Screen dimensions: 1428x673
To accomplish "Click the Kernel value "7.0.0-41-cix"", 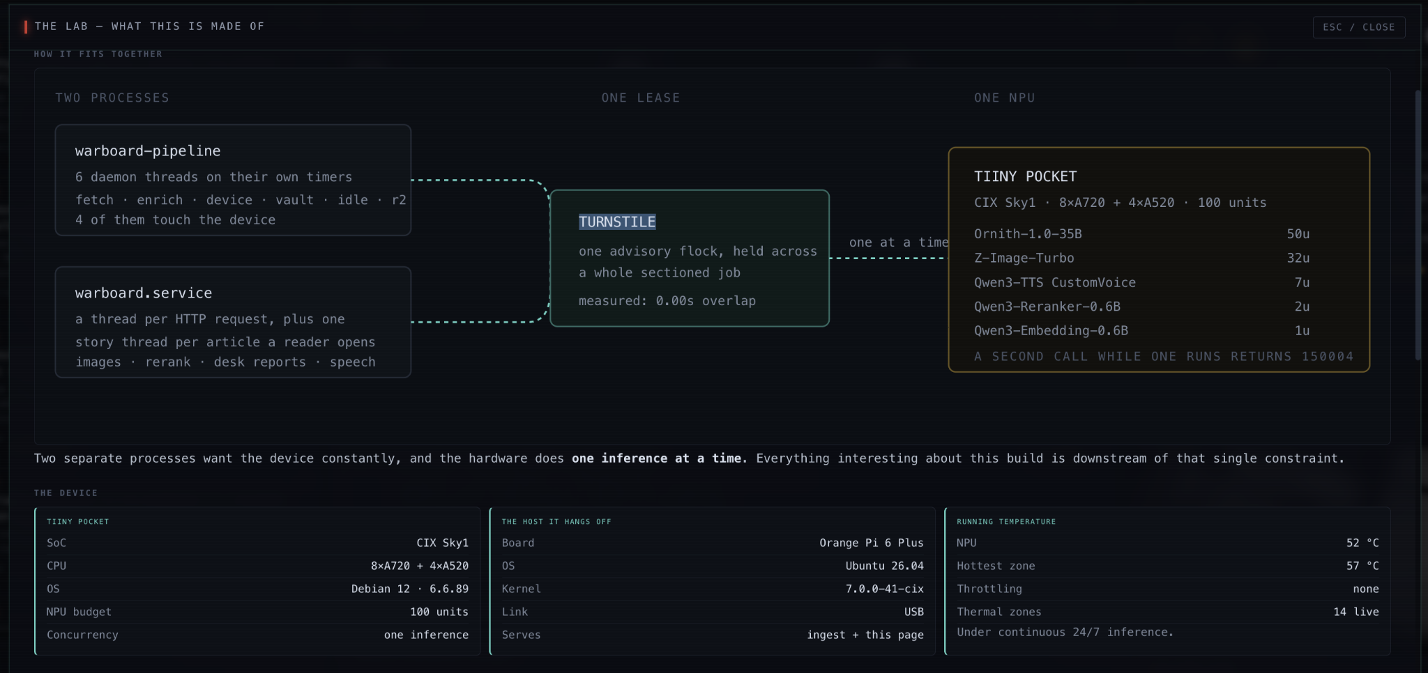I will click(x=885, y=589).
